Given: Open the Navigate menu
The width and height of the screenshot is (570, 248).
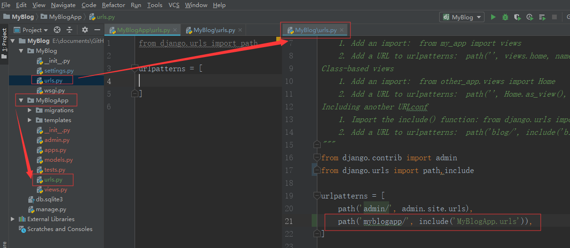Looking at the screenshot, I should 63,5.
